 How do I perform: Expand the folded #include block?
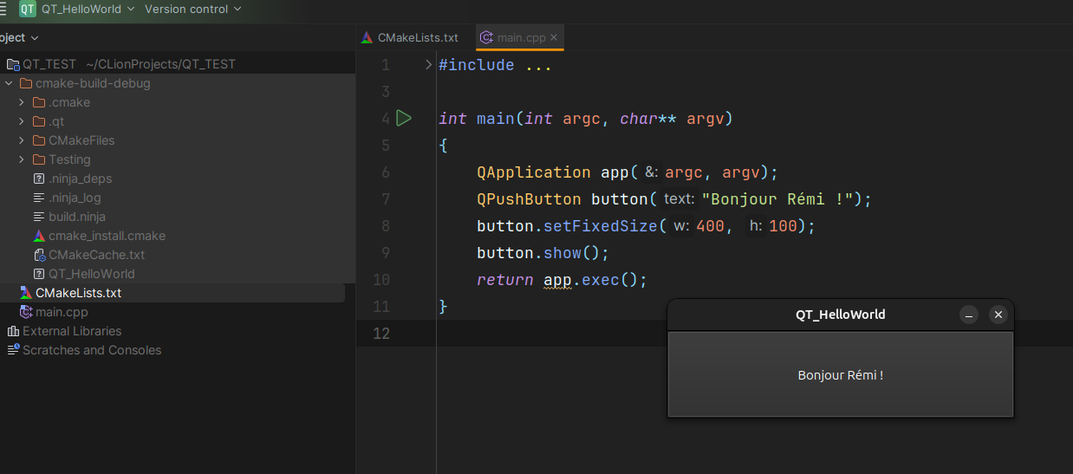point(428,65)
